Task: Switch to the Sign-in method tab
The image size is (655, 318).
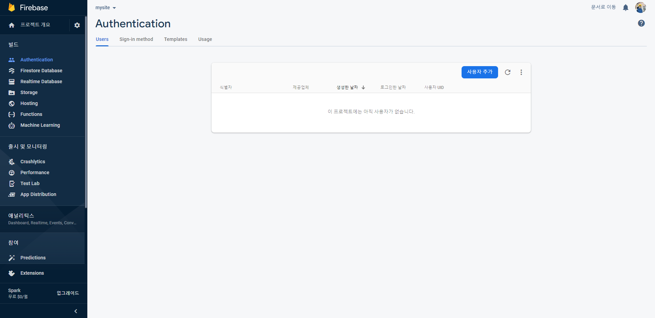Action: pyautogui.click(x=136, y=39)
